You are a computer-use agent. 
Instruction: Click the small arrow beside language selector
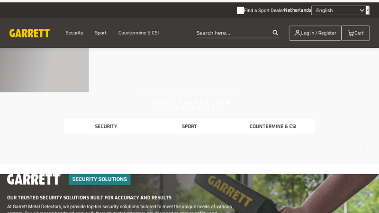(x=368, y=10)
